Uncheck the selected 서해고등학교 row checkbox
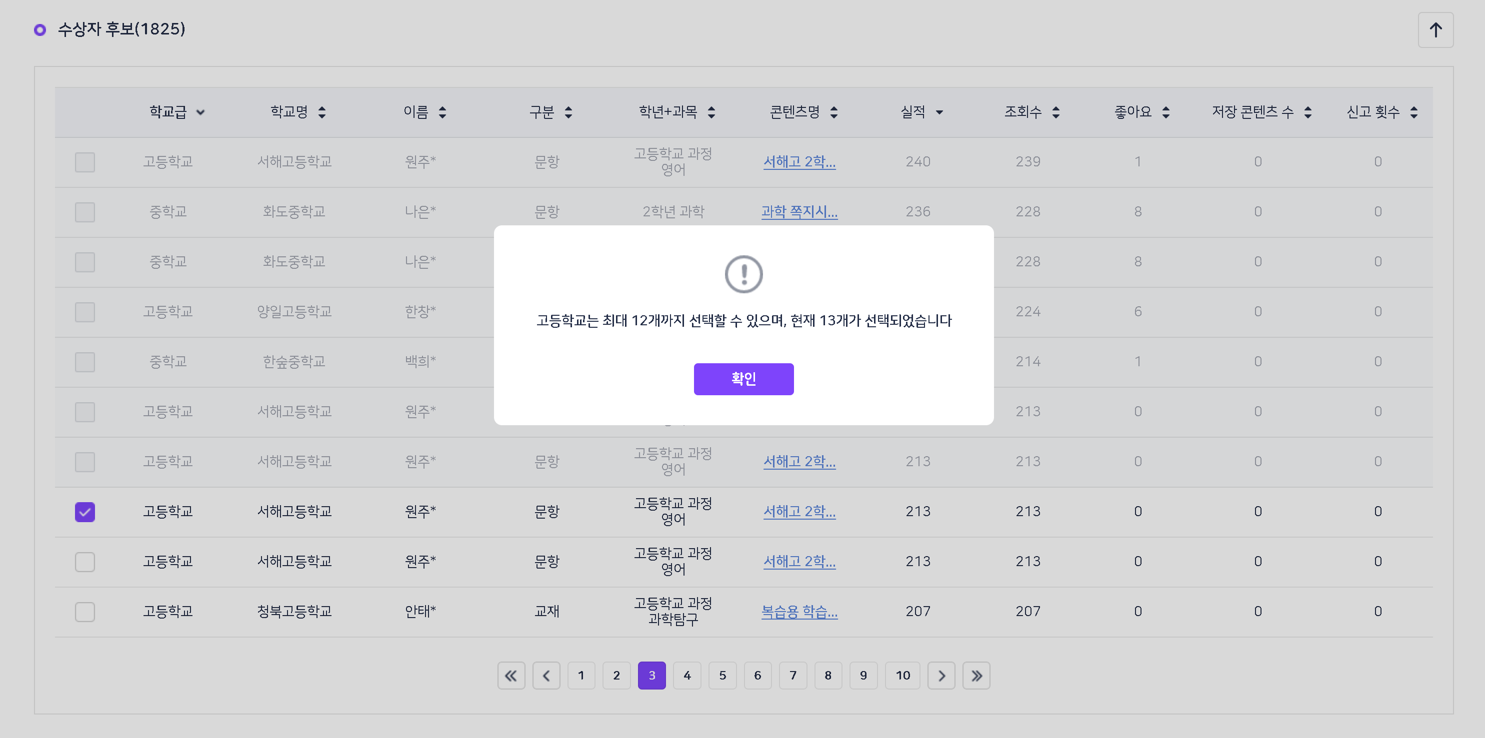Image resolution: width=1485 pixels, height=738 pixels. click(x=84, y=512)
